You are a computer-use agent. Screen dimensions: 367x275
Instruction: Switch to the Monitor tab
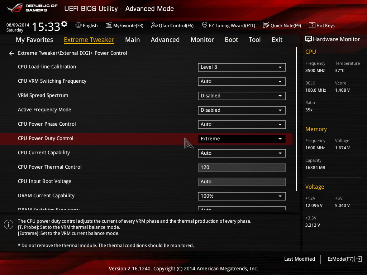point(202,40)
